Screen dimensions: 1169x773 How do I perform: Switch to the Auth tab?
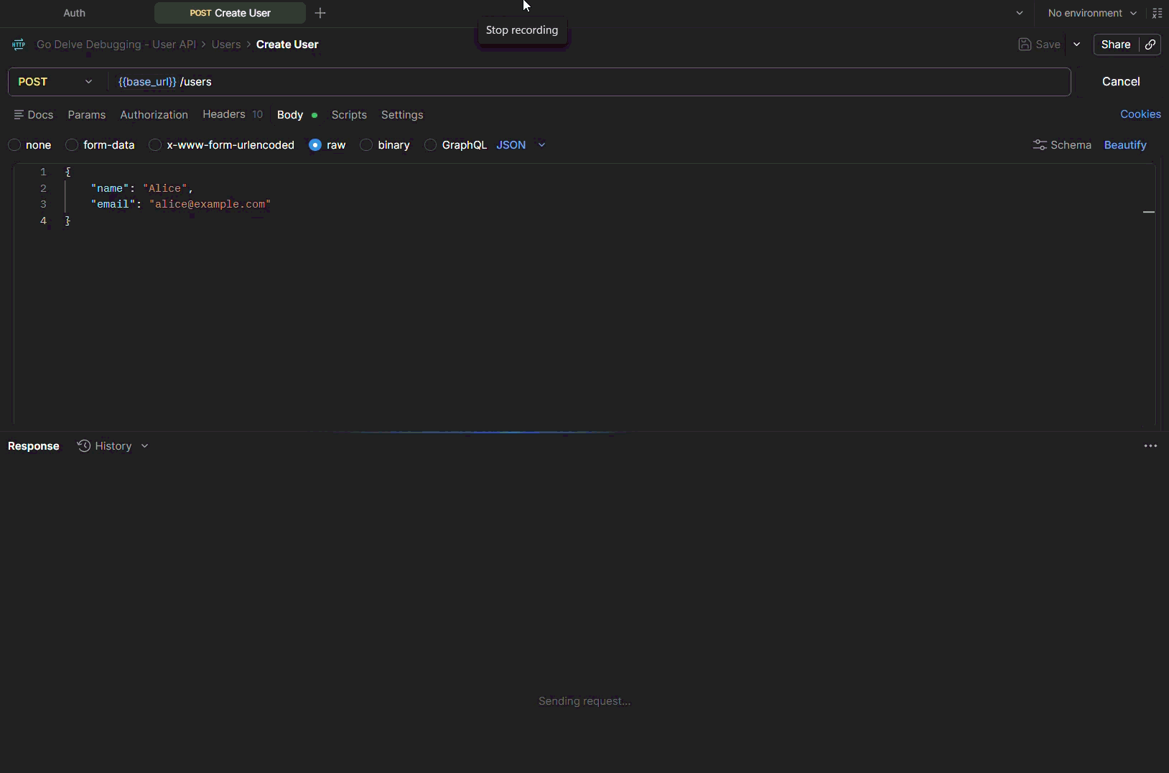[75, 13]
